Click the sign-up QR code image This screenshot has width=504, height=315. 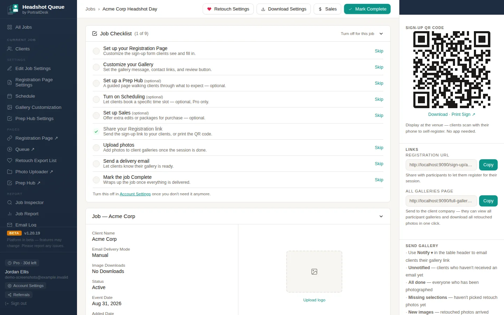tap(452, 70)
